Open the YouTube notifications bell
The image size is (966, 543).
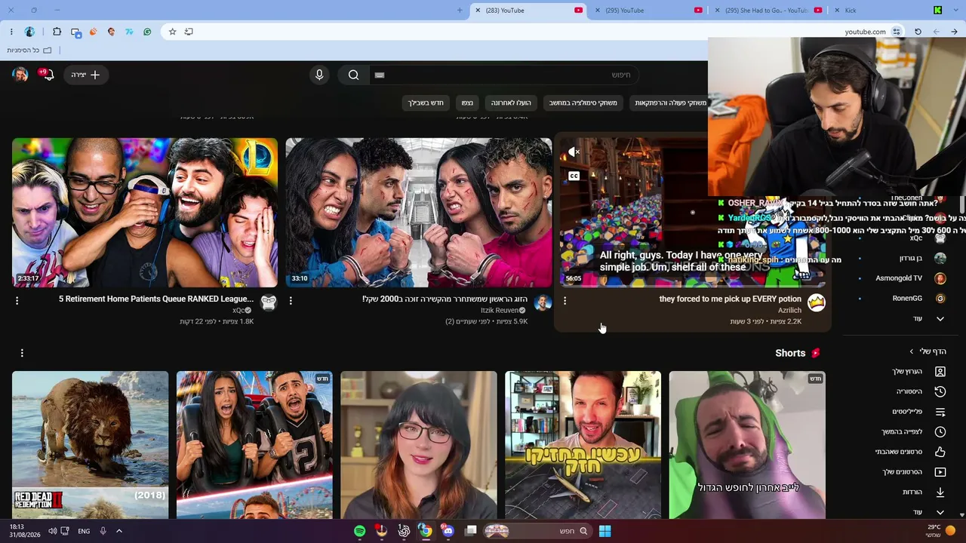pos(48,75)
